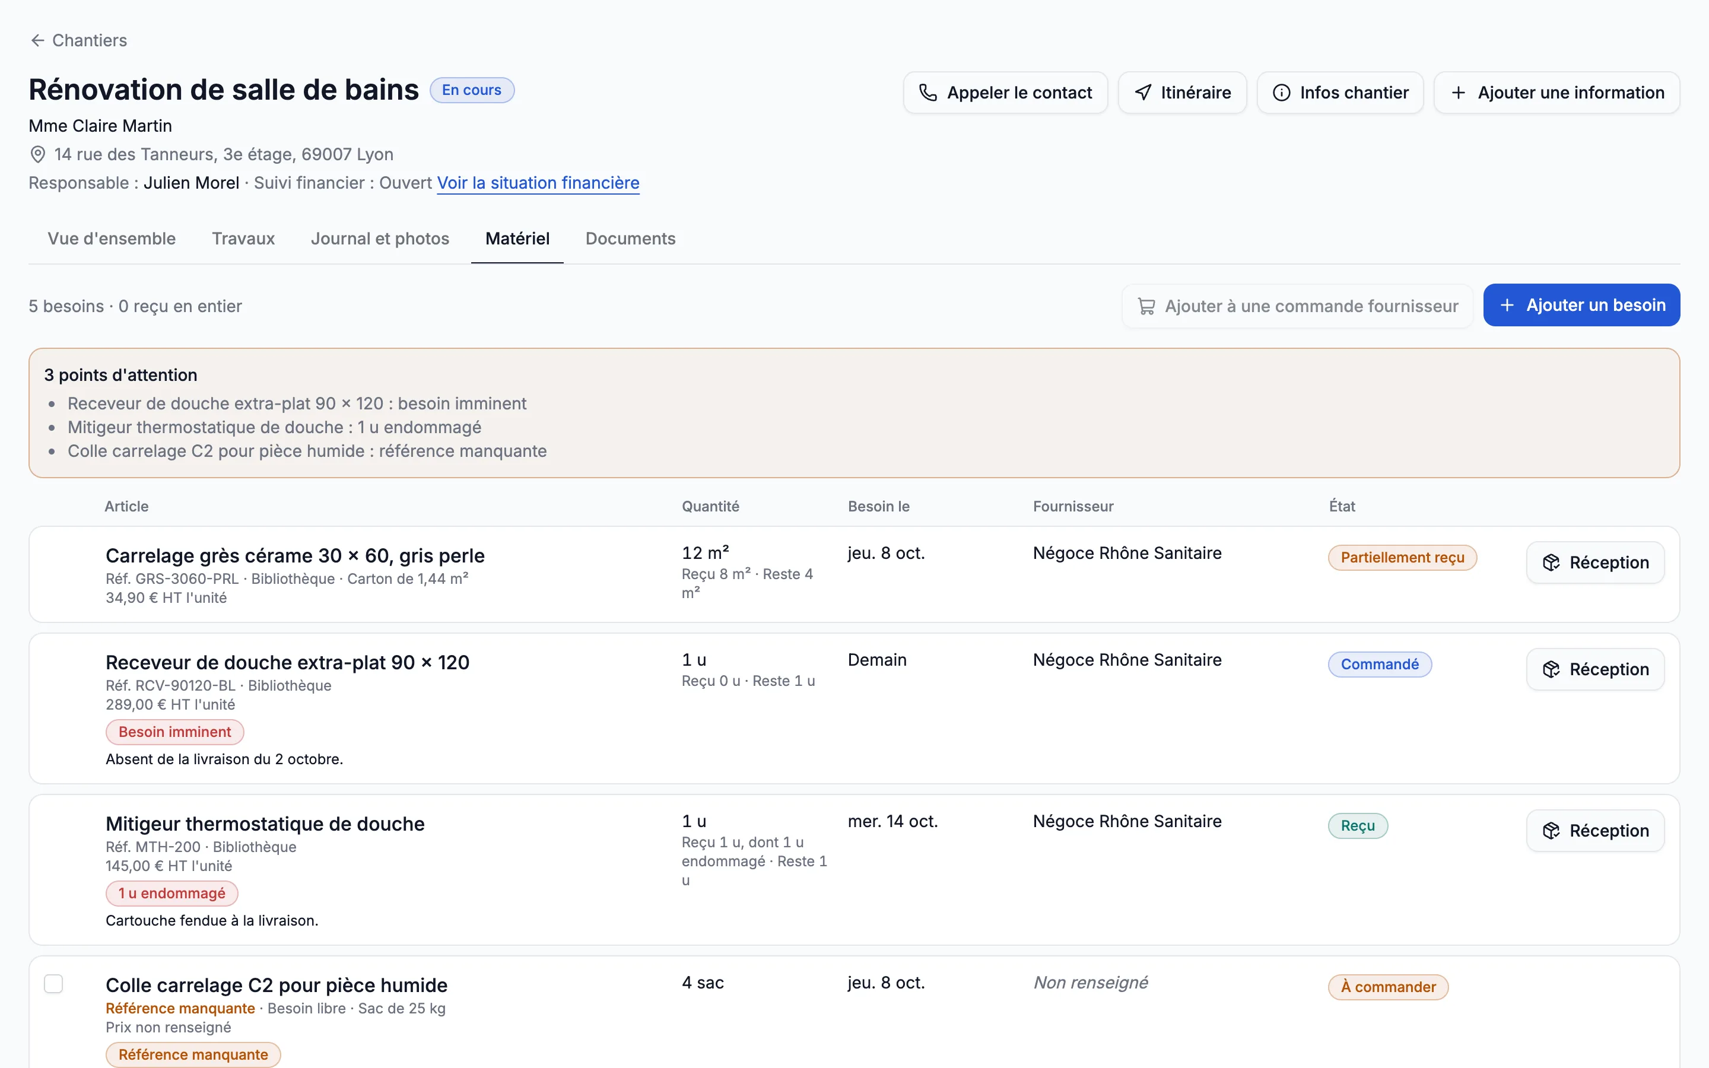Click the plus icon in Ajouter un besoin

click(x=1507, y=305)
